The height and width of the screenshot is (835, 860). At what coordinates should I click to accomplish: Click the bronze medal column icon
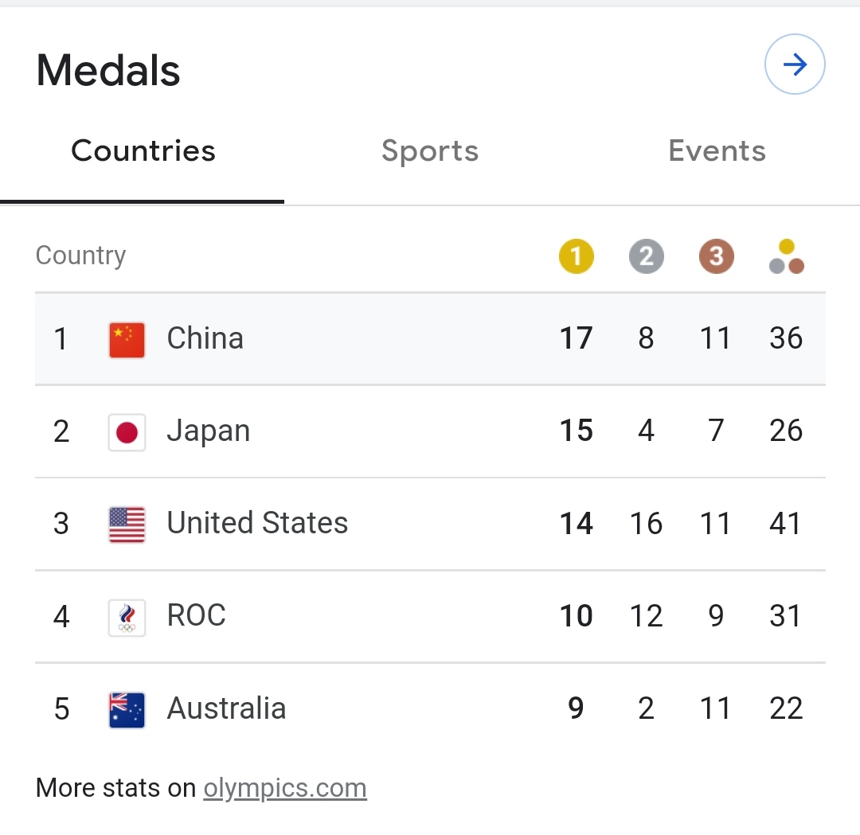[716, 257]
